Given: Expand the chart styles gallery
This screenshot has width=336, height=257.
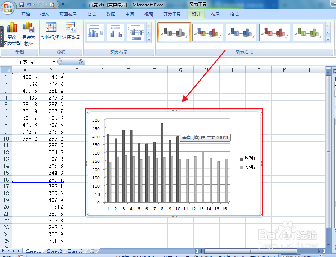Looking at the screenshot, I should 328,39.
